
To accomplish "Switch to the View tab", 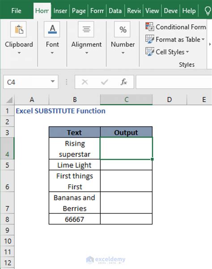I will point(152,11).
